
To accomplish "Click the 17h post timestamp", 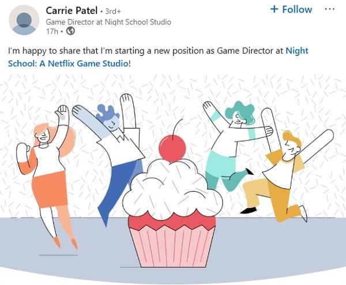I will click(52, 32).
